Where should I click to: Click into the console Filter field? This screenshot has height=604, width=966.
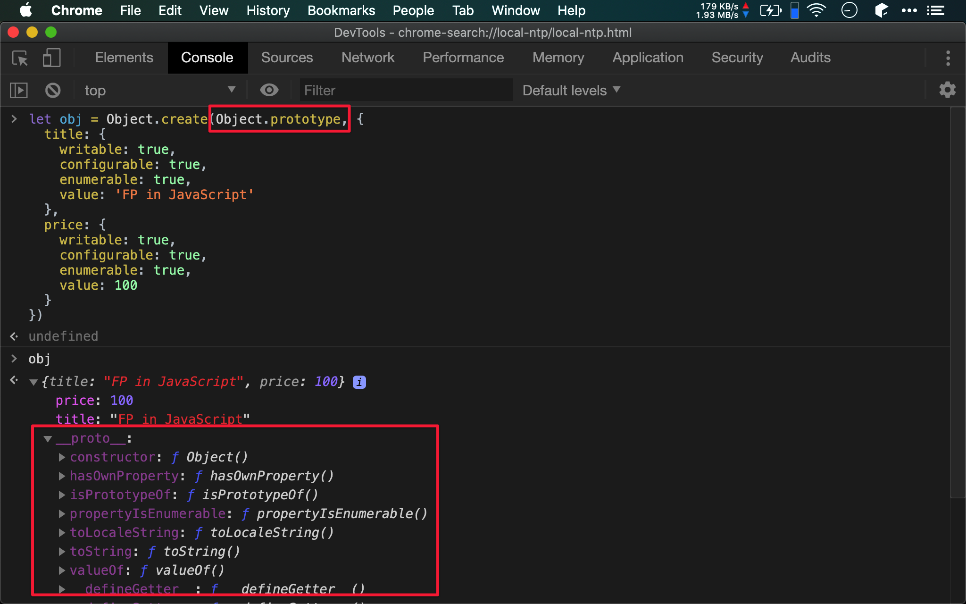click(x=406, y=90)
